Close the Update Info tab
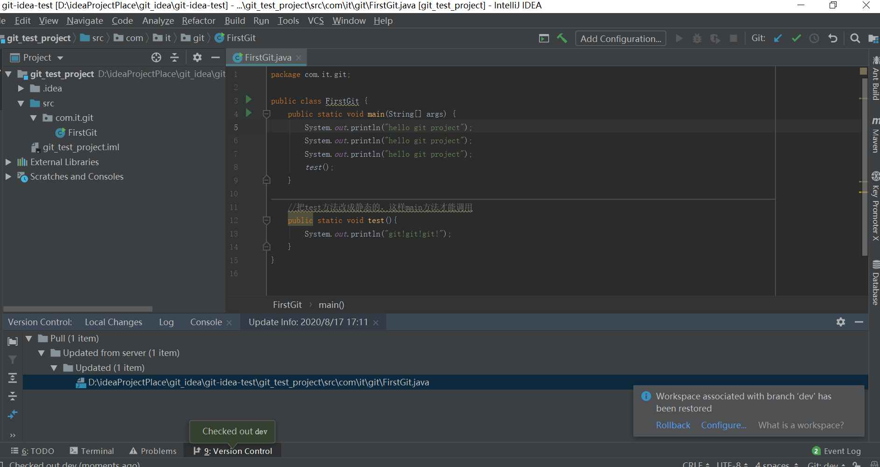The image size is (880, 467). [x=376, y=322]
